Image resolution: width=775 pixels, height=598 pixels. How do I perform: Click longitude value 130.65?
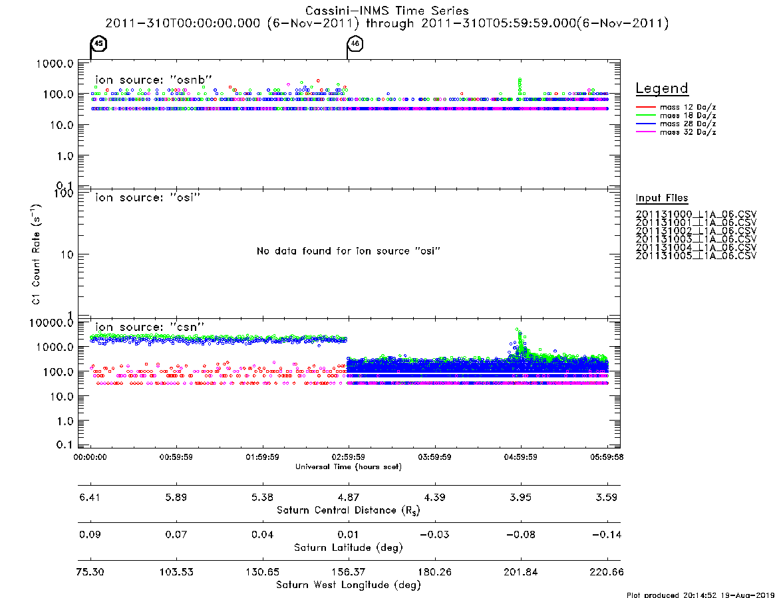click(x=263, y=572)
